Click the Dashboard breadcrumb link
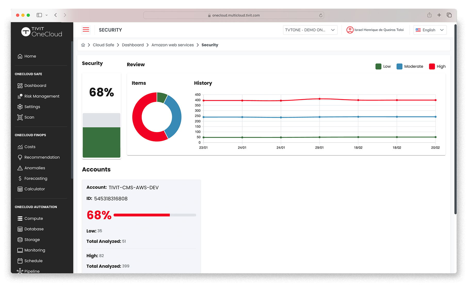 pos(133,45)
